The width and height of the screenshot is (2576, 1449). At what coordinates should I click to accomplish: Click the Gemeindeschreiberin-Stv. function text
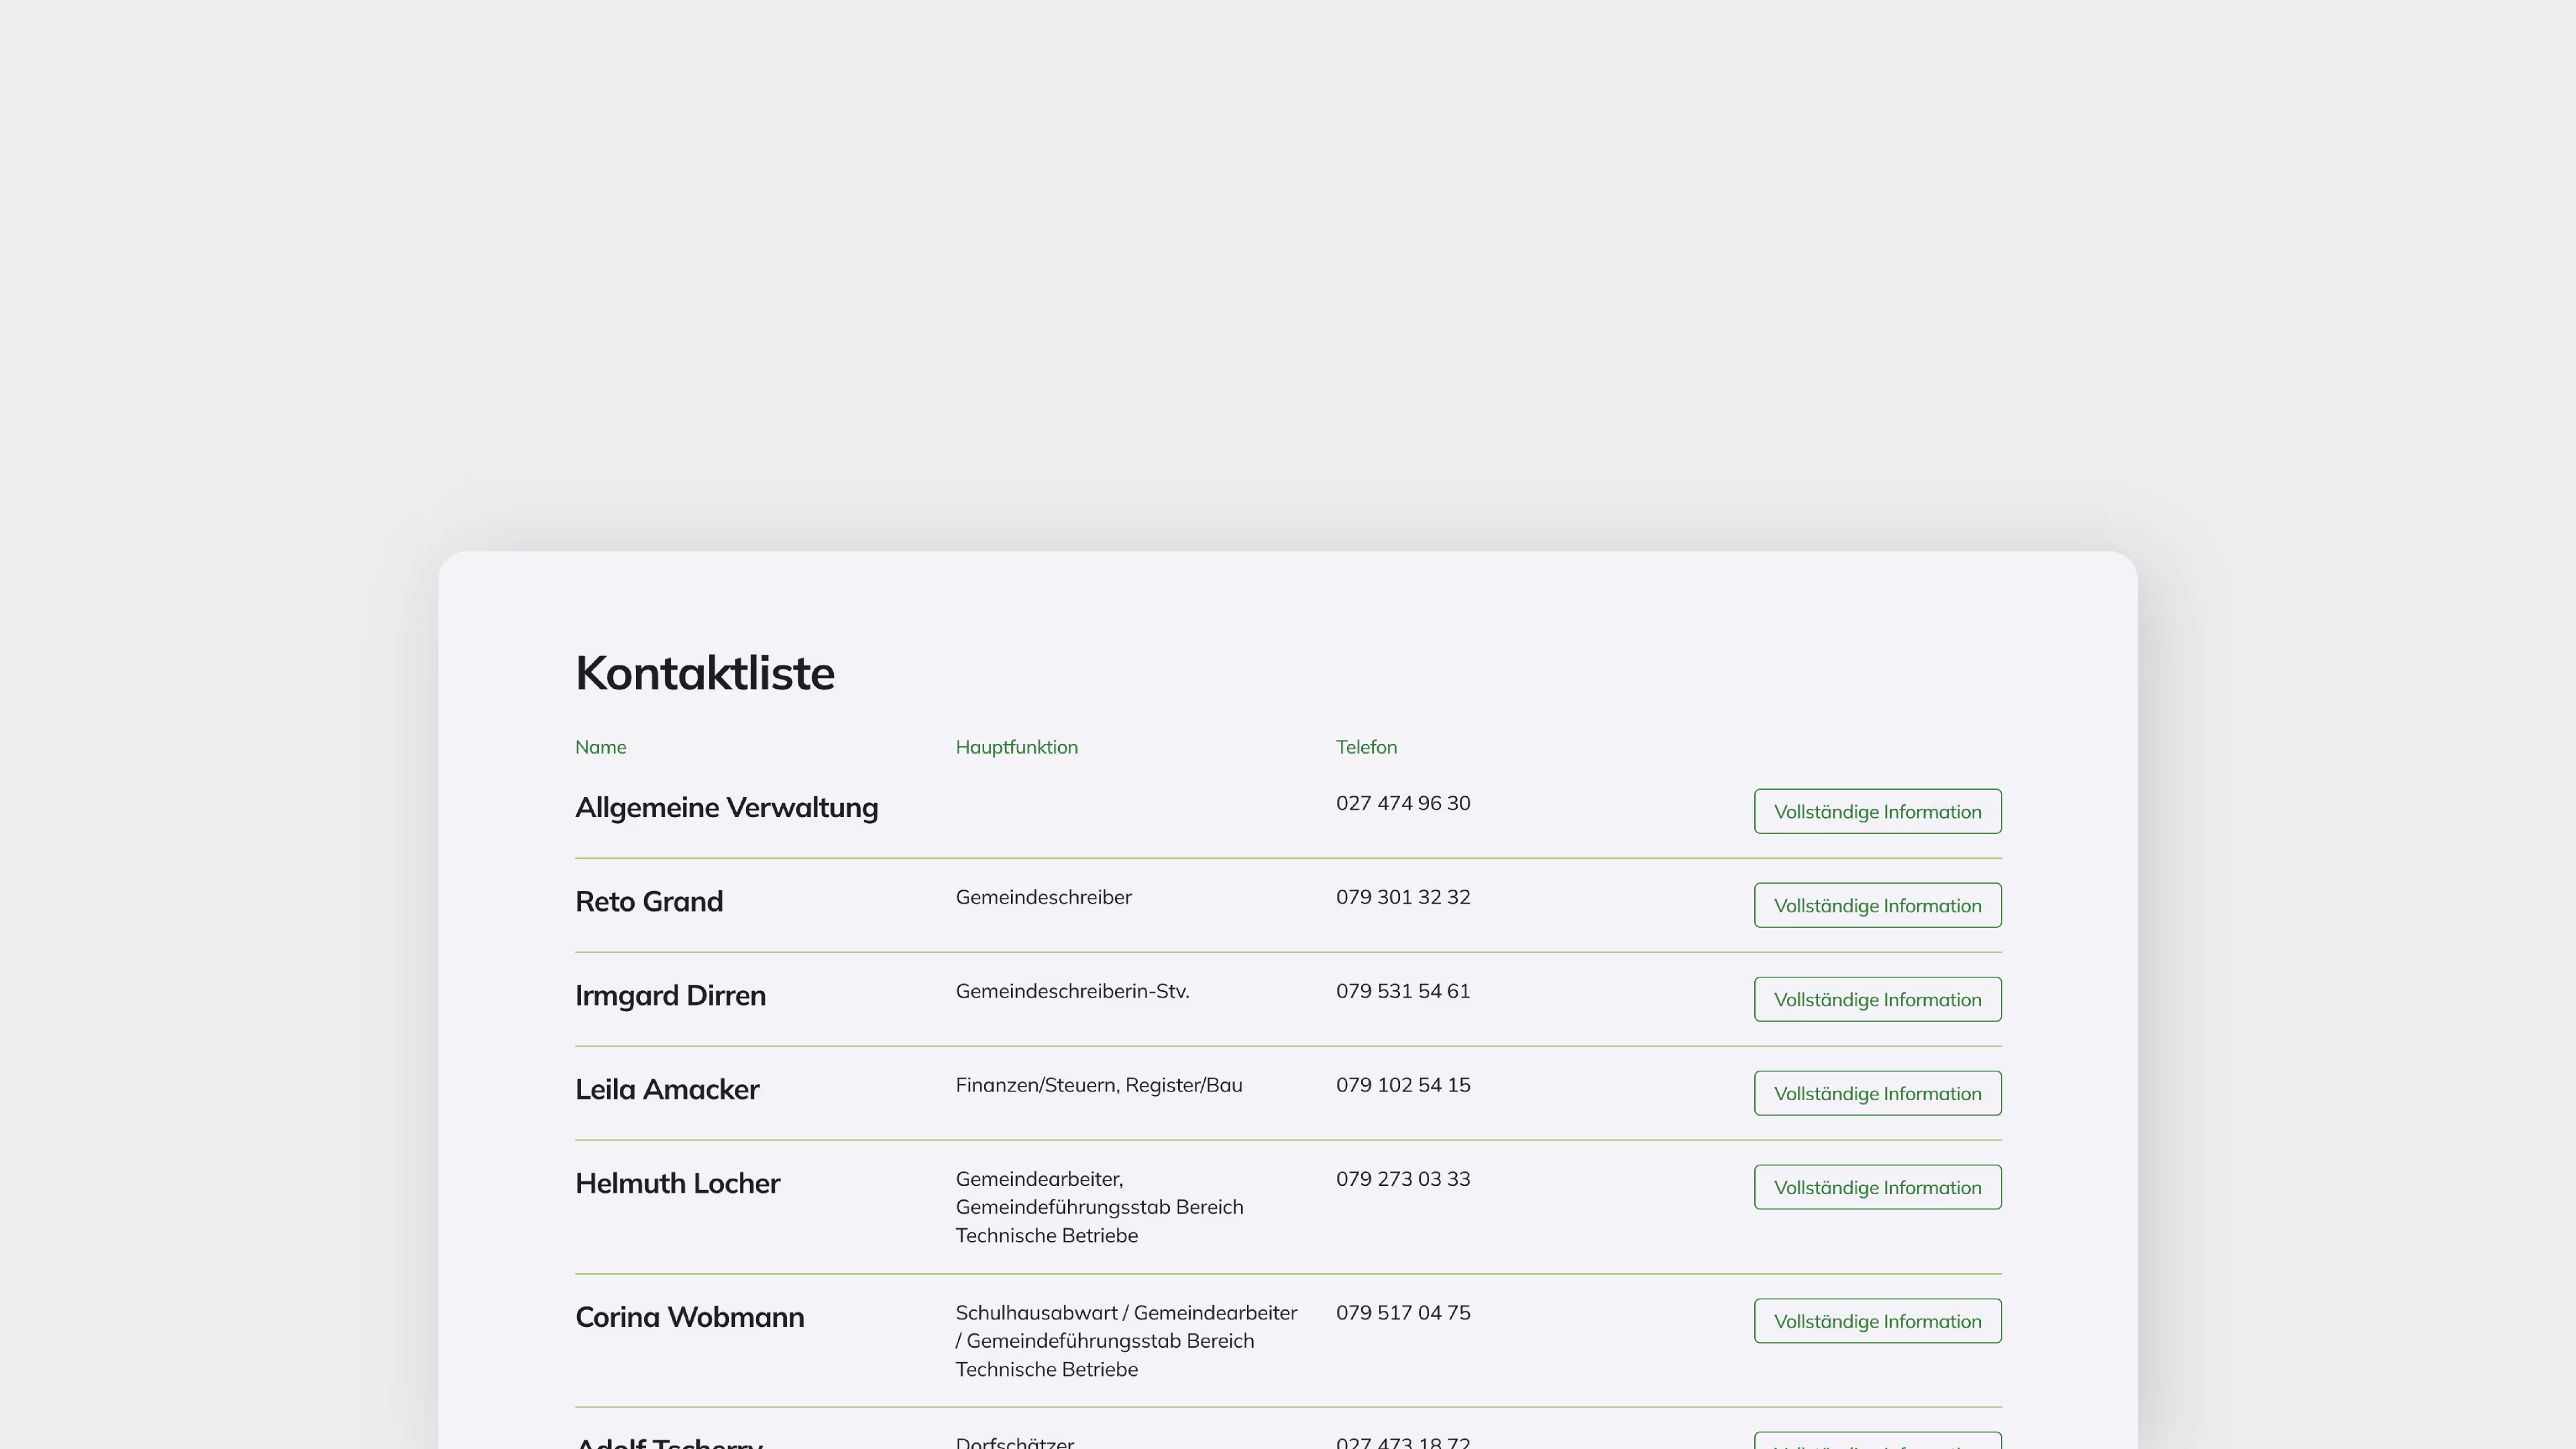pos(1072,991)
